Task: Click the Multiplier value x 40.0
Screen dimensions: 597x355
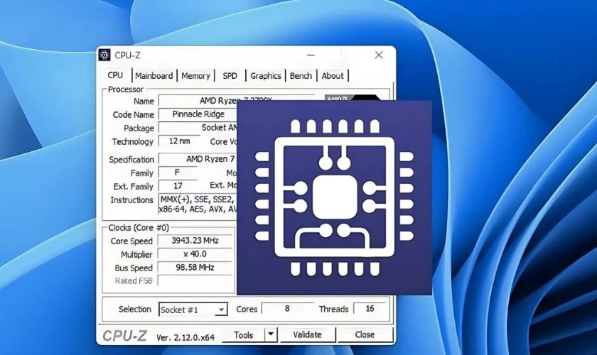Action: [195, 253]
